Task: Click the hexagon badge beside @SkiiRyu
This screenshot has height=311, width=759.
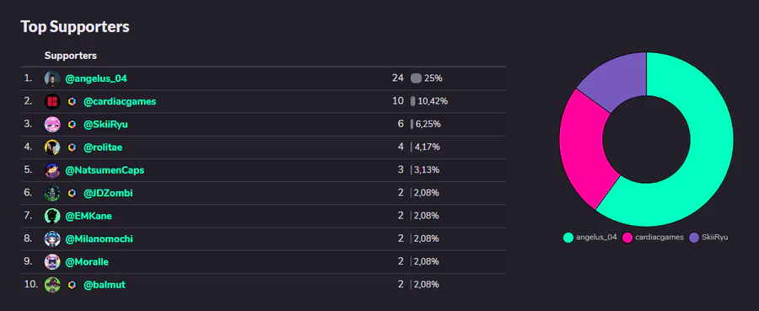Action: [73, 124]
